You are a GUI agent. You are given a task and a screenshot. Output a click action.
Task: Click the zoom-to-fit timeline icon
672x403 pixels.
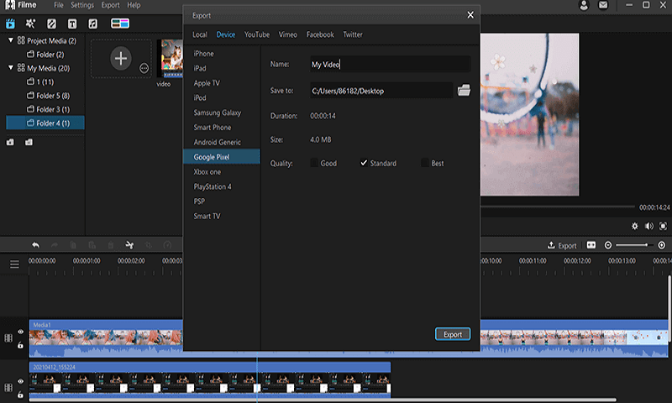(591, 245)
